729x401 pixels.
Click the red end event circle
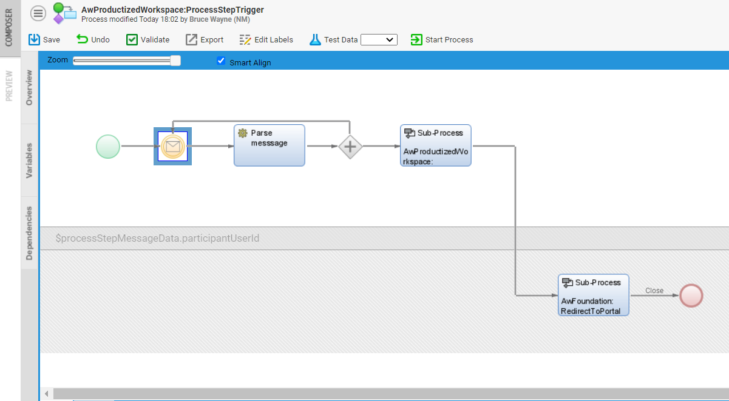691,295
